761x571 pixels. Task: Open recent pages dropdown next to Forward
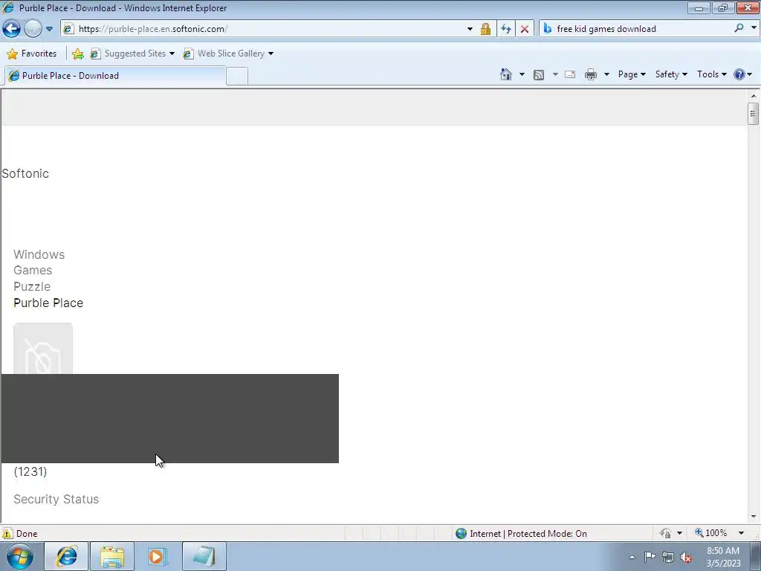coord(49,29)
